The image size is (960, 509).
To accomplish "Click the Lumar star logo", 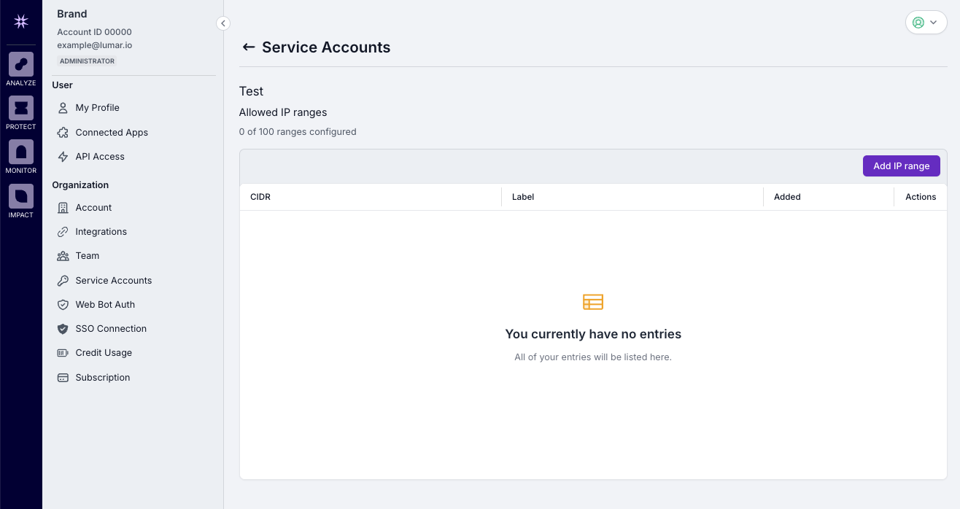I will point(21,21).
